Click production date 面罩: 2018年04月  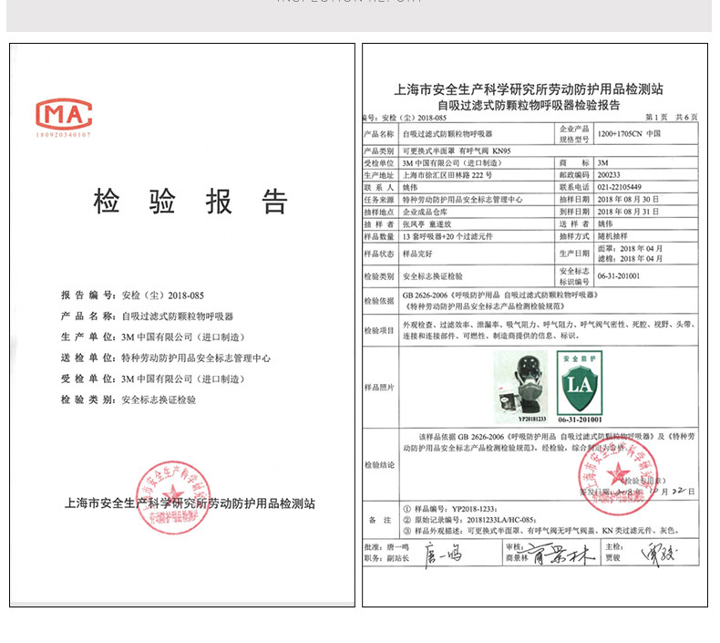pyautogui.click(x=630, y=249)
